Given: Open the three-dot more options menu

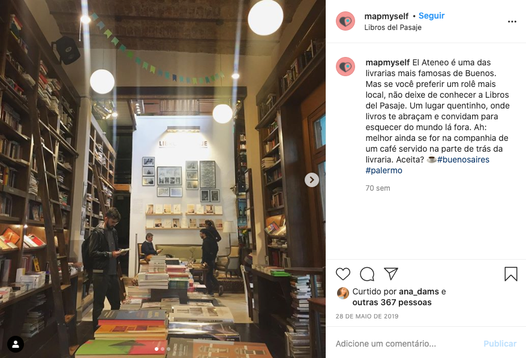Looking at the screenshot, I should pyautogui.click(x=512, y=22).
